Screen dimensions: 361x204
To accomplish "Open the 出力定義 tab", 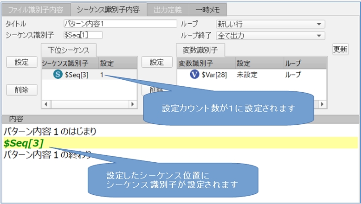I will (168, 9).
